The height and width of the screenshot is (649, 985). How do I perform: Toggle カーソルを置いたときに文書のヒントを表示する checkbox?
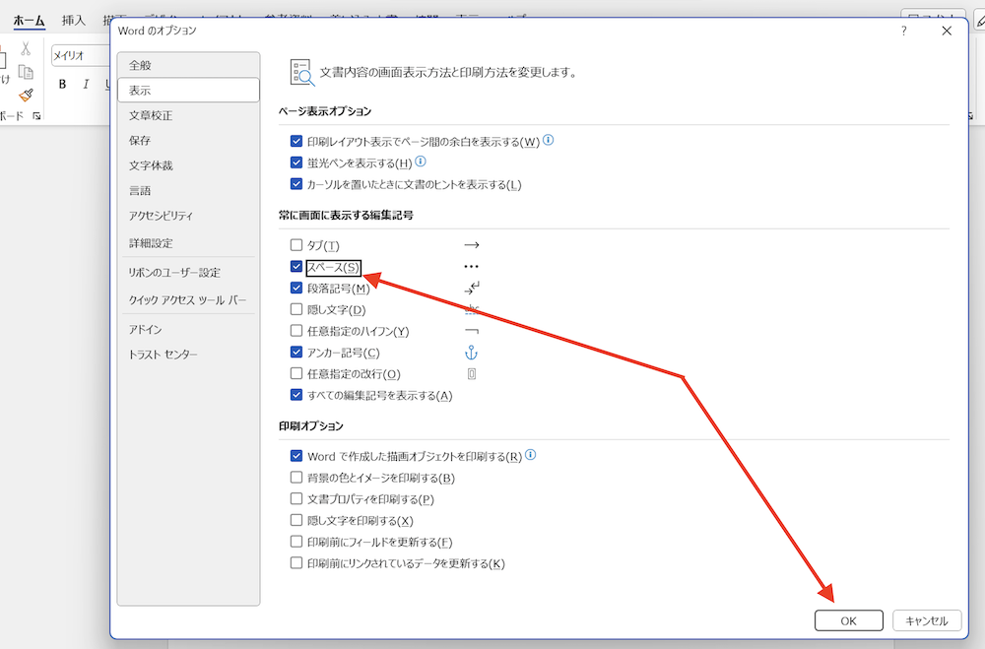[296, 184]
